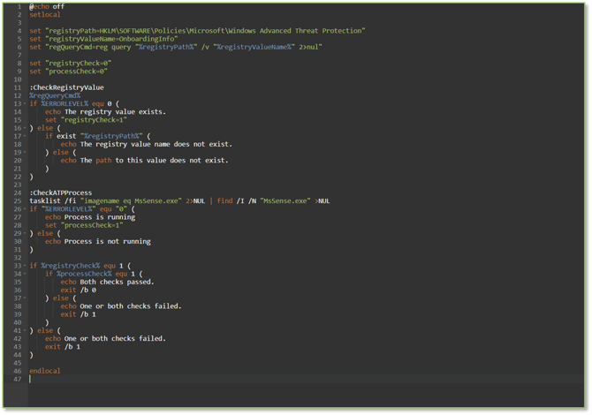Click line number 47 in the gutter

point(15,379)
